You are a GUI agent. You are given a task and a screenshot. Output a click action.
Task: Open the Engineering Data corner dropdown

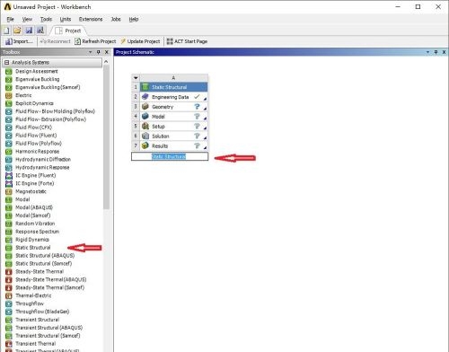[206, 99]
